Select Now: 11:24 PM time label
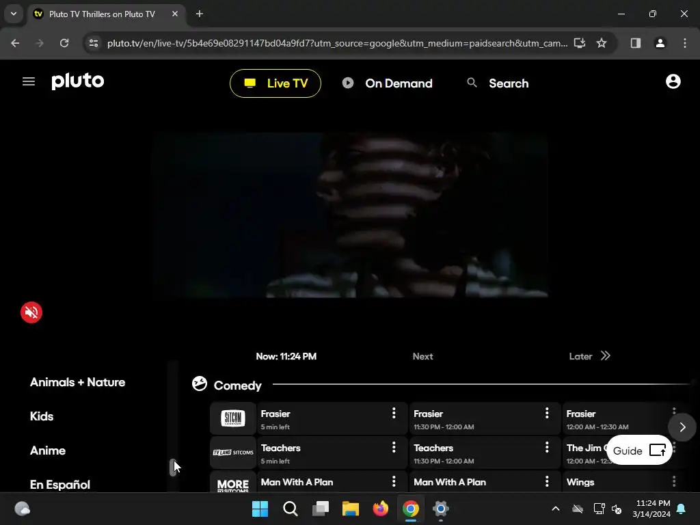This screenshot has height=525, width=700. point(286,356)
